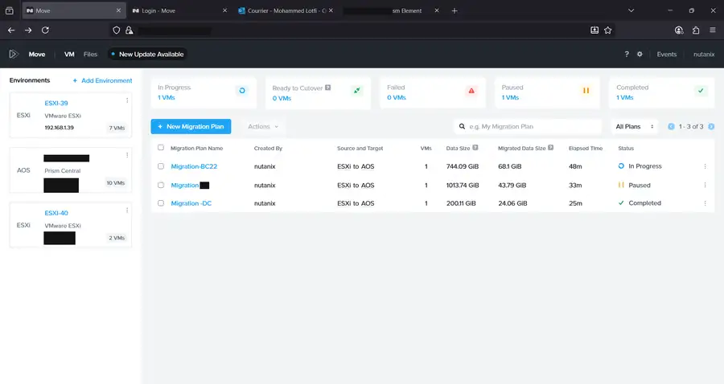Image resolution: width=724 pixels, height=384 pixels.
Task: Open row actions menu for Migration -DC
Action: pyautogui.click(x=705, y=203)
